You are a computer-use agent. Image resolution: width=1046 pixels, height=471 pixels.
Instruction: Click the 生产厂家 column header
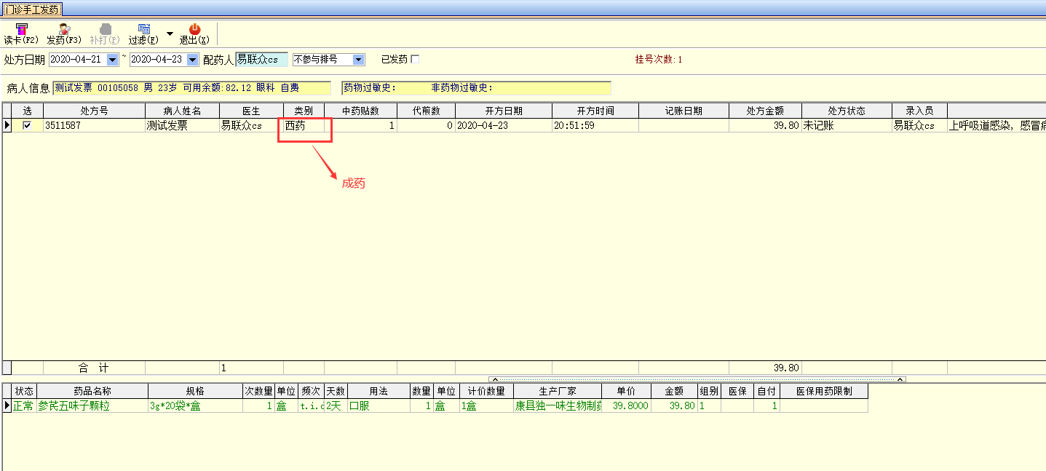tap(558, 391)
